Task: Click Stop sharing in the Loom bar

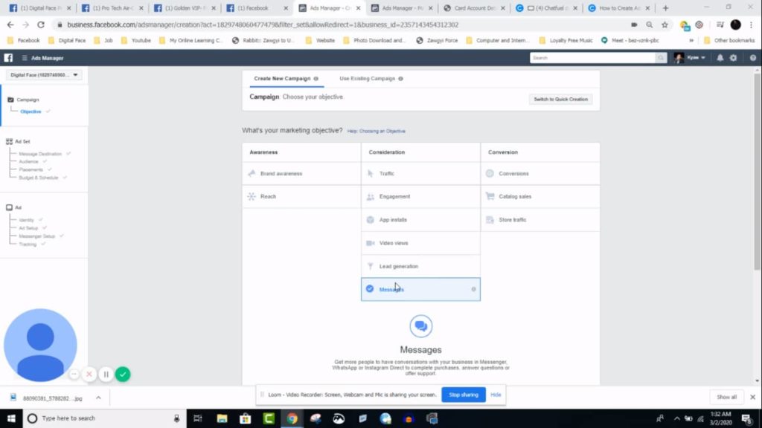Action: (463, 395)
